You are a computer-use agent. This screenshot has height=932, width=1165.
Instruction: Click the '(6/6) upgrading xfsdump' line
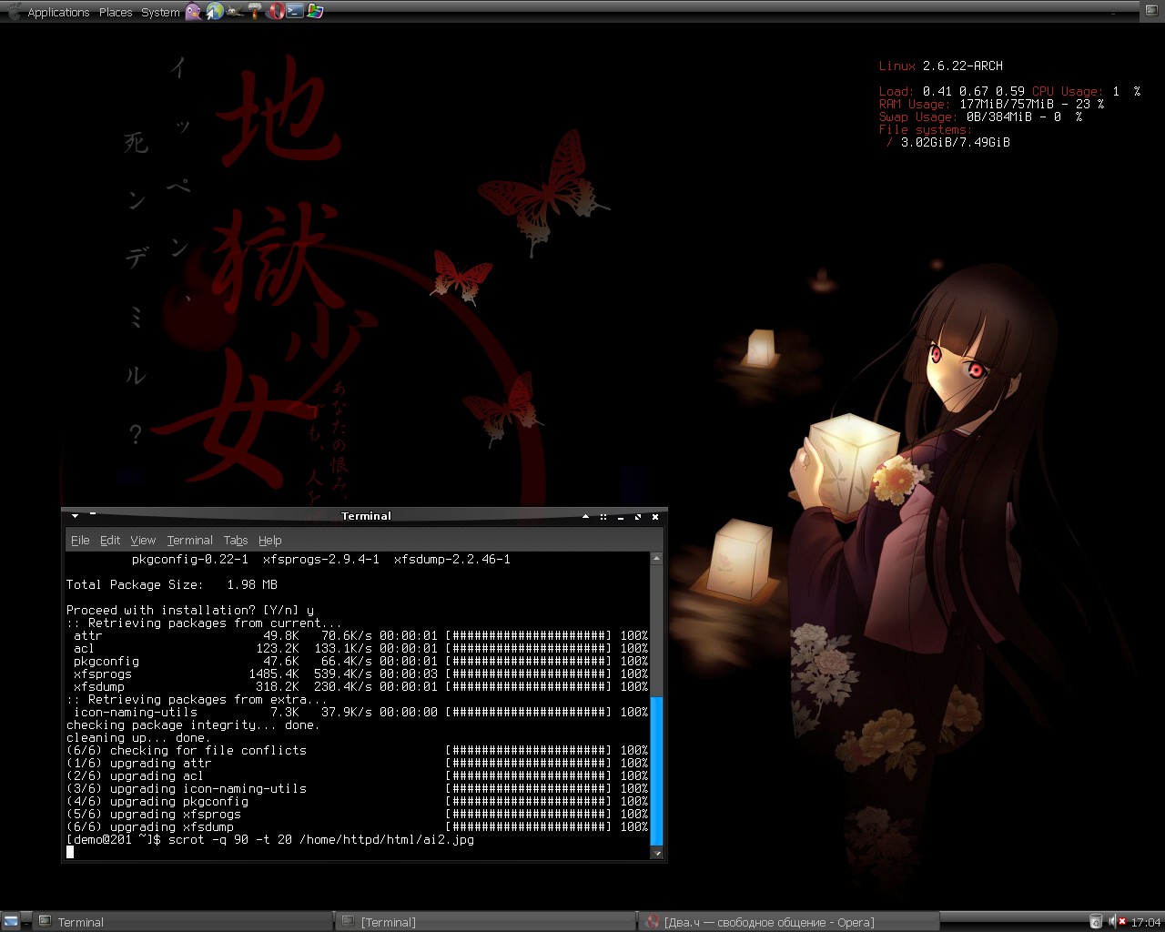(x=357, y=826)
